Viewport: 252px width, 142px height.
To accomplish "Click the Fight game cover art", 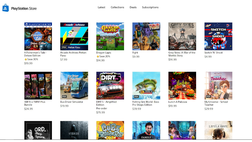I will (146, 36).
